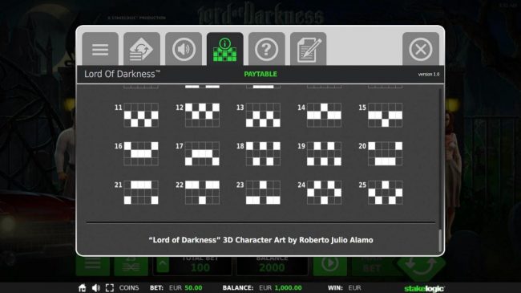The image size is (521, 293).
Task: Open the hamburger menu tab in dialog
Action: pyautogui.click(x=100, y=49)
